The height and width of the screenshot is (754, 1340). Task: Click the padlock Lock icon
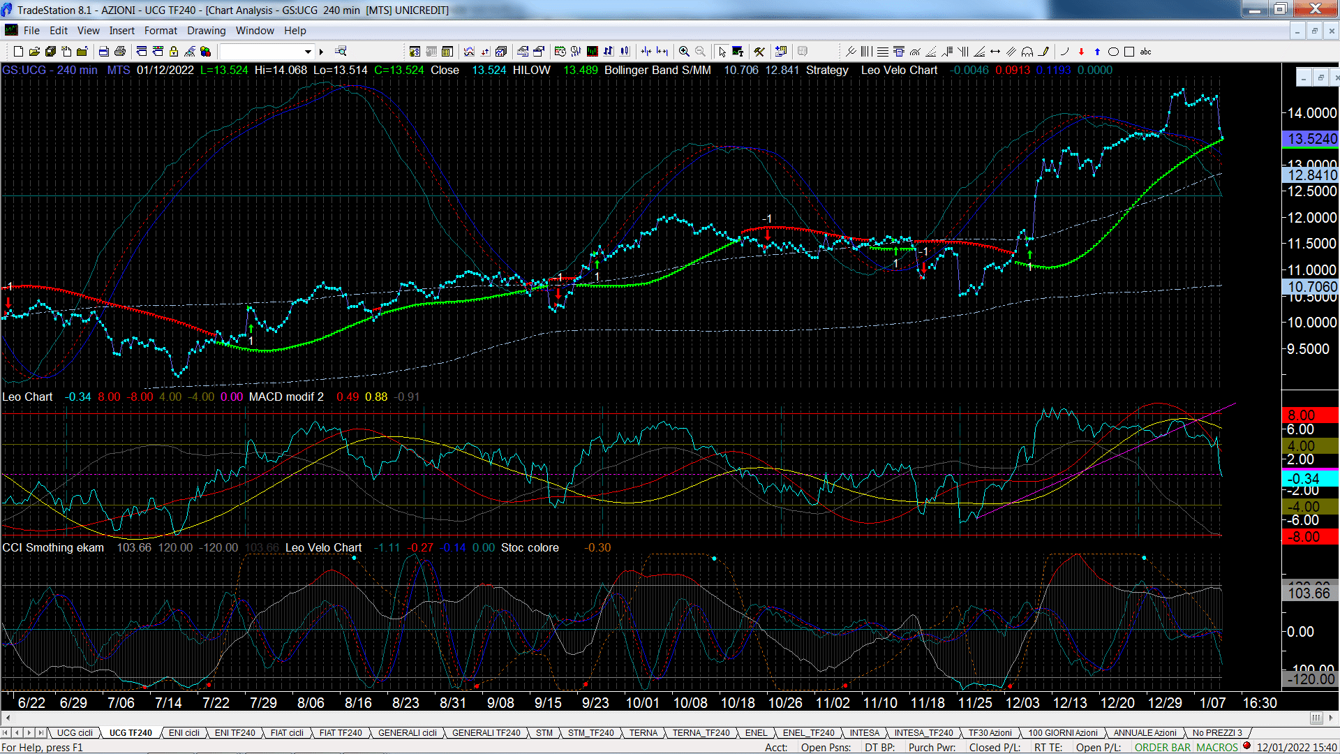(174, 51)
